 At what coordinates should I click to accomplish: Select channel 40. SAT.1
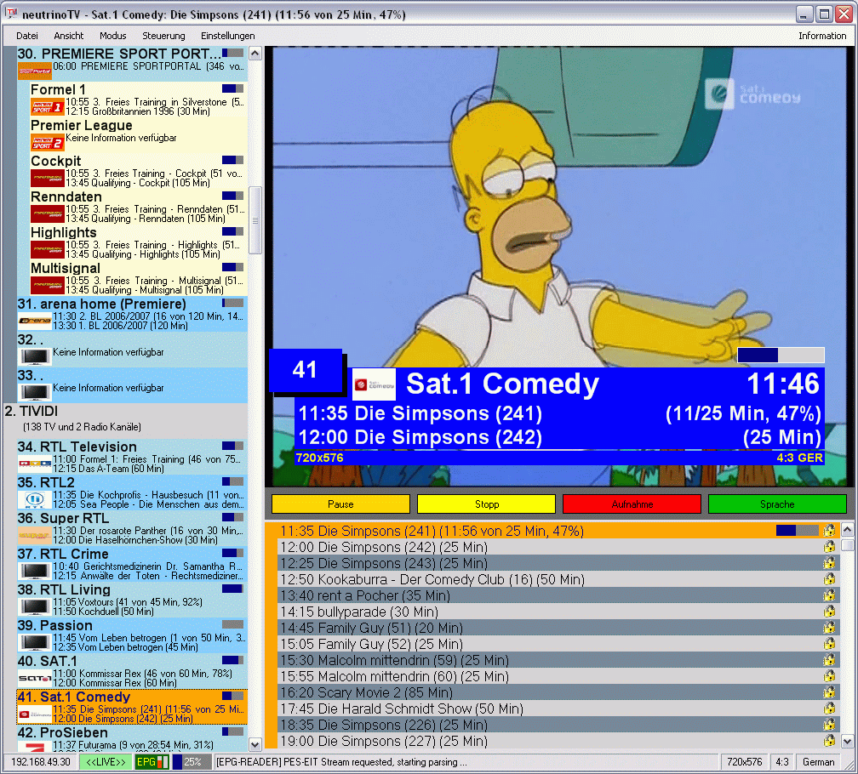point(133,672)
